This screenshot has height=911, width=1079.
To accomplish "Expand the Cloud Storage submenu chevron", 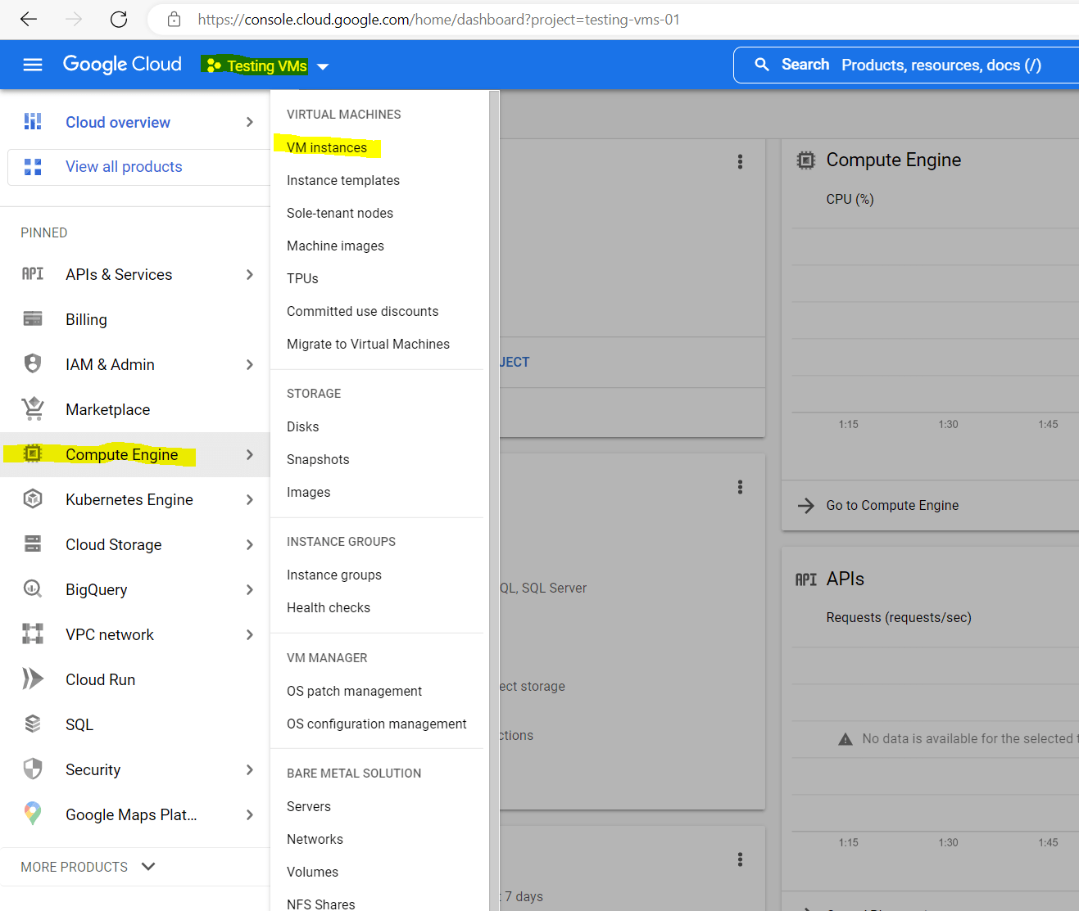I will [x=250, y=544].
